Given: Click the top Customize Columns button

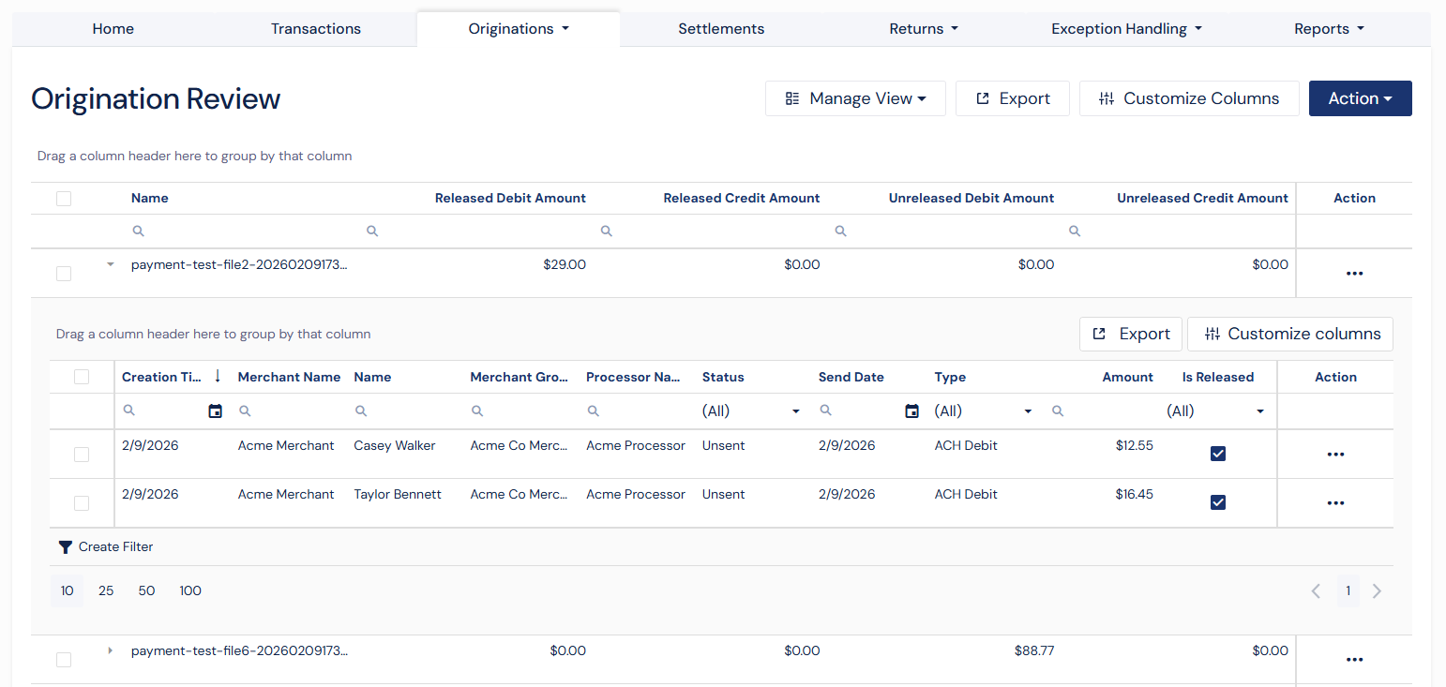Looking at the screenshot, I should click(x=1189, y=98).
